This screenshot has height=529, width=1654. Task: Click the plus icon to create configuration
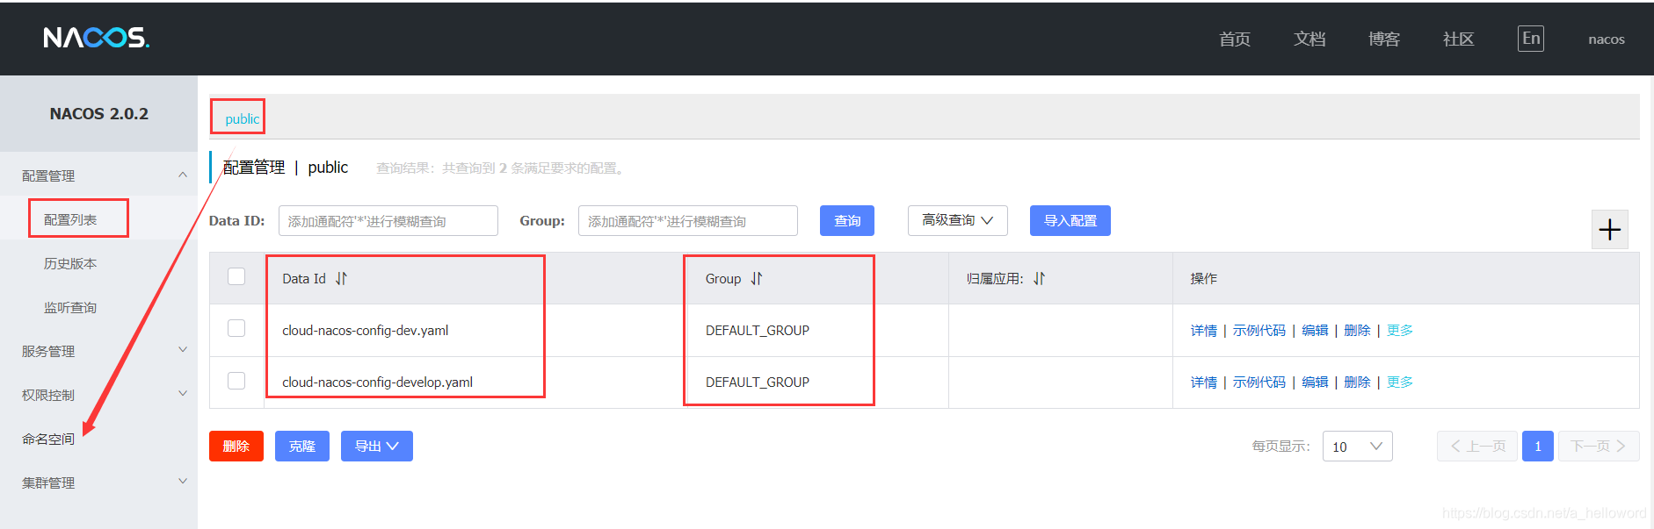pyautogui.click(x=1610, y=230)
